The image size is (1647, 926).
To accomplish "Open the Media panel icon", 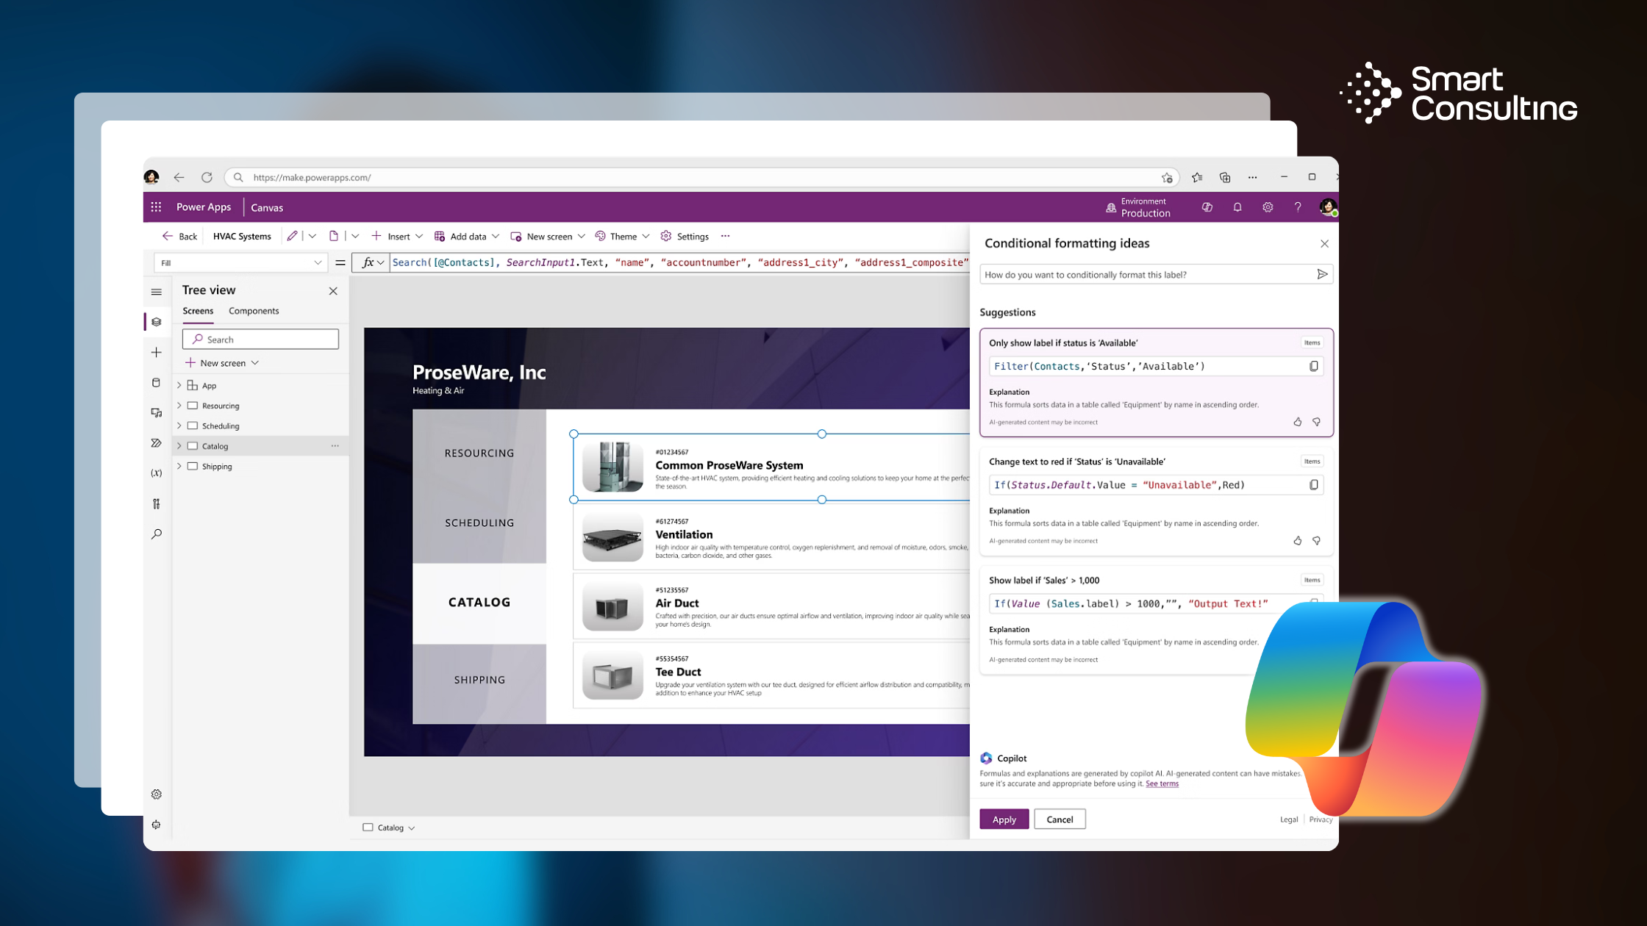I will 157,412.
